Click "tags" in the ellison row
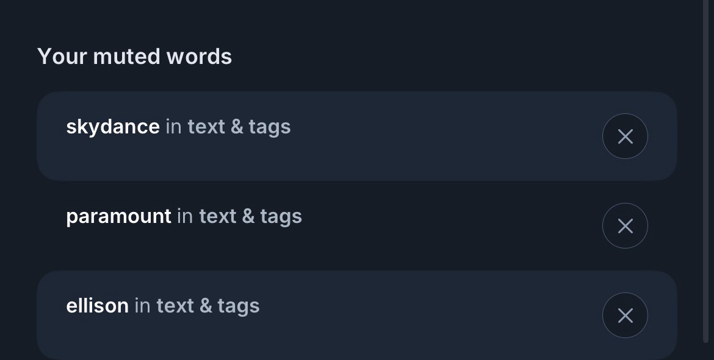 [238, 306]
